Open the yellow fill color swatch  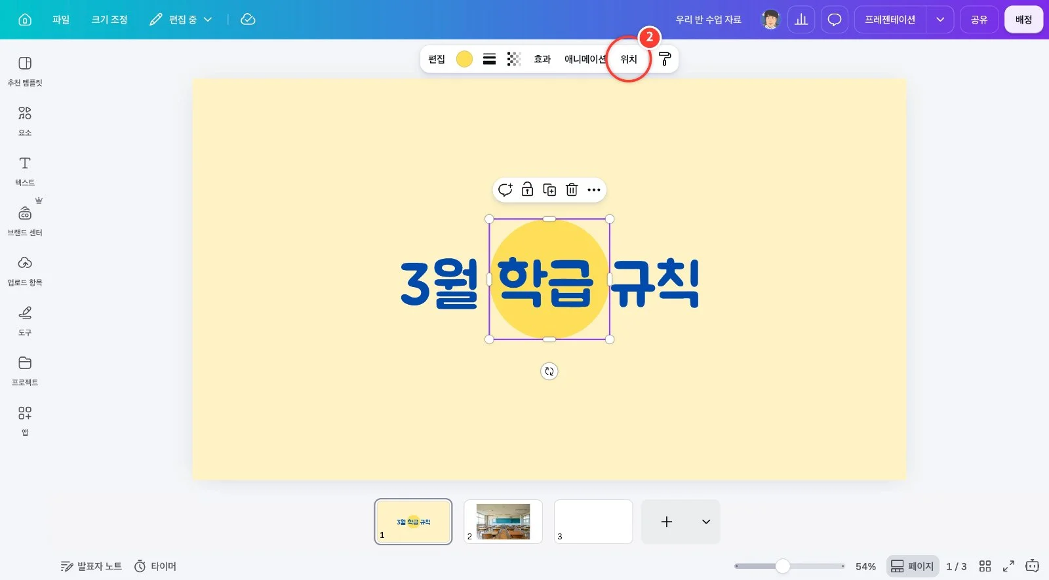coord(464,59)
